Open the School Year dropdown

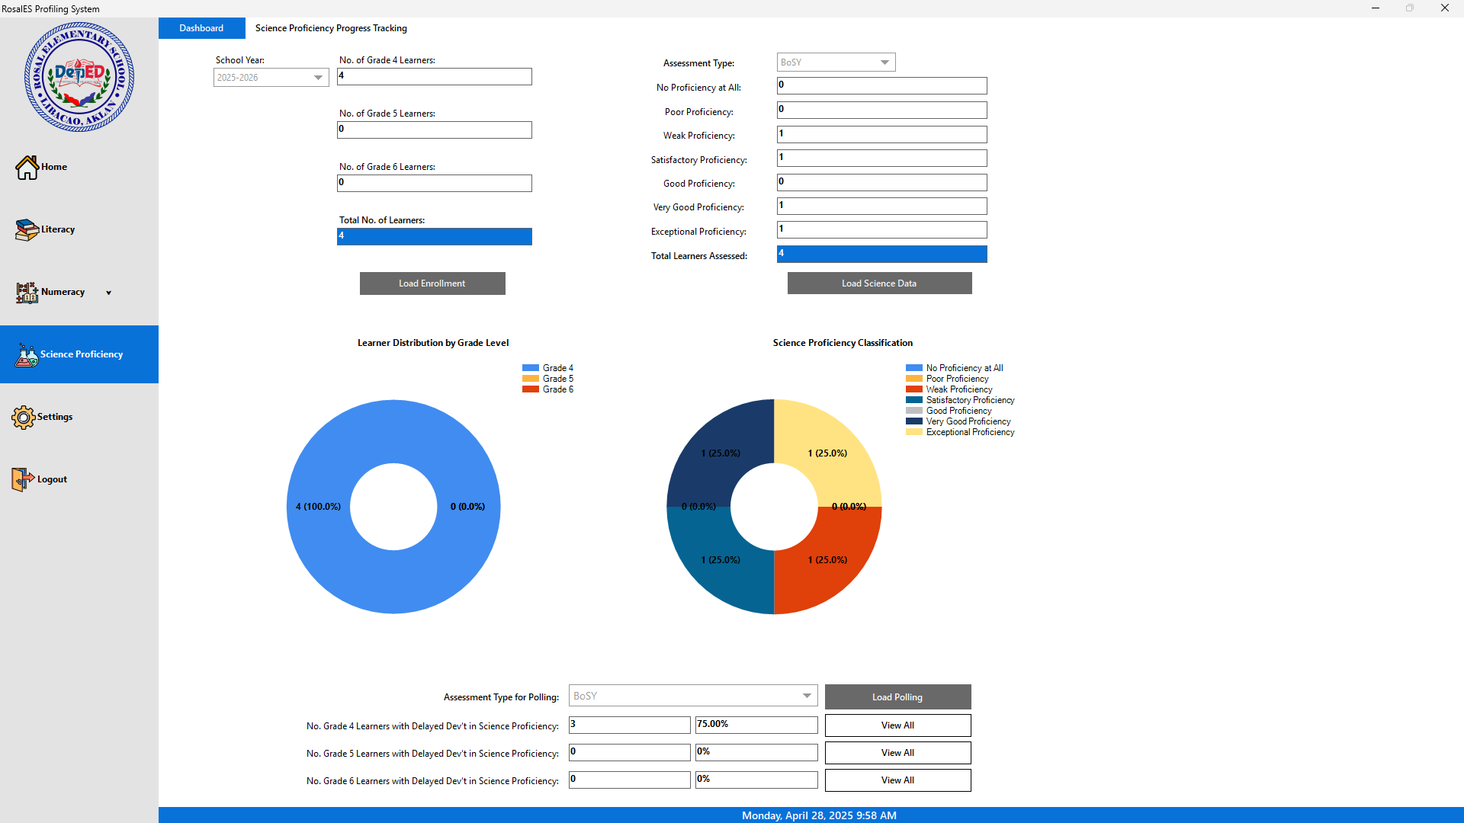[x=318, y=78]
